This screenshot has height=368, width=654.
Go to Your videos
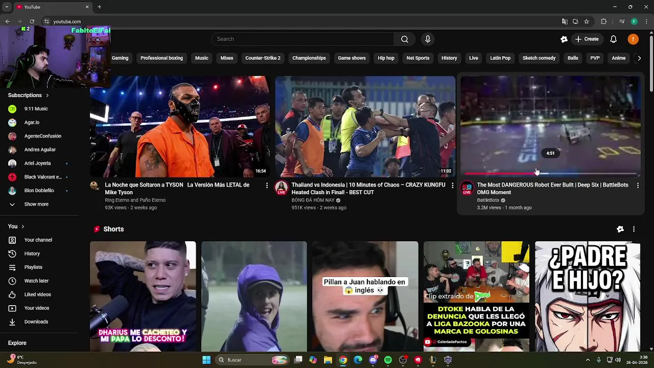click(37, 308)
